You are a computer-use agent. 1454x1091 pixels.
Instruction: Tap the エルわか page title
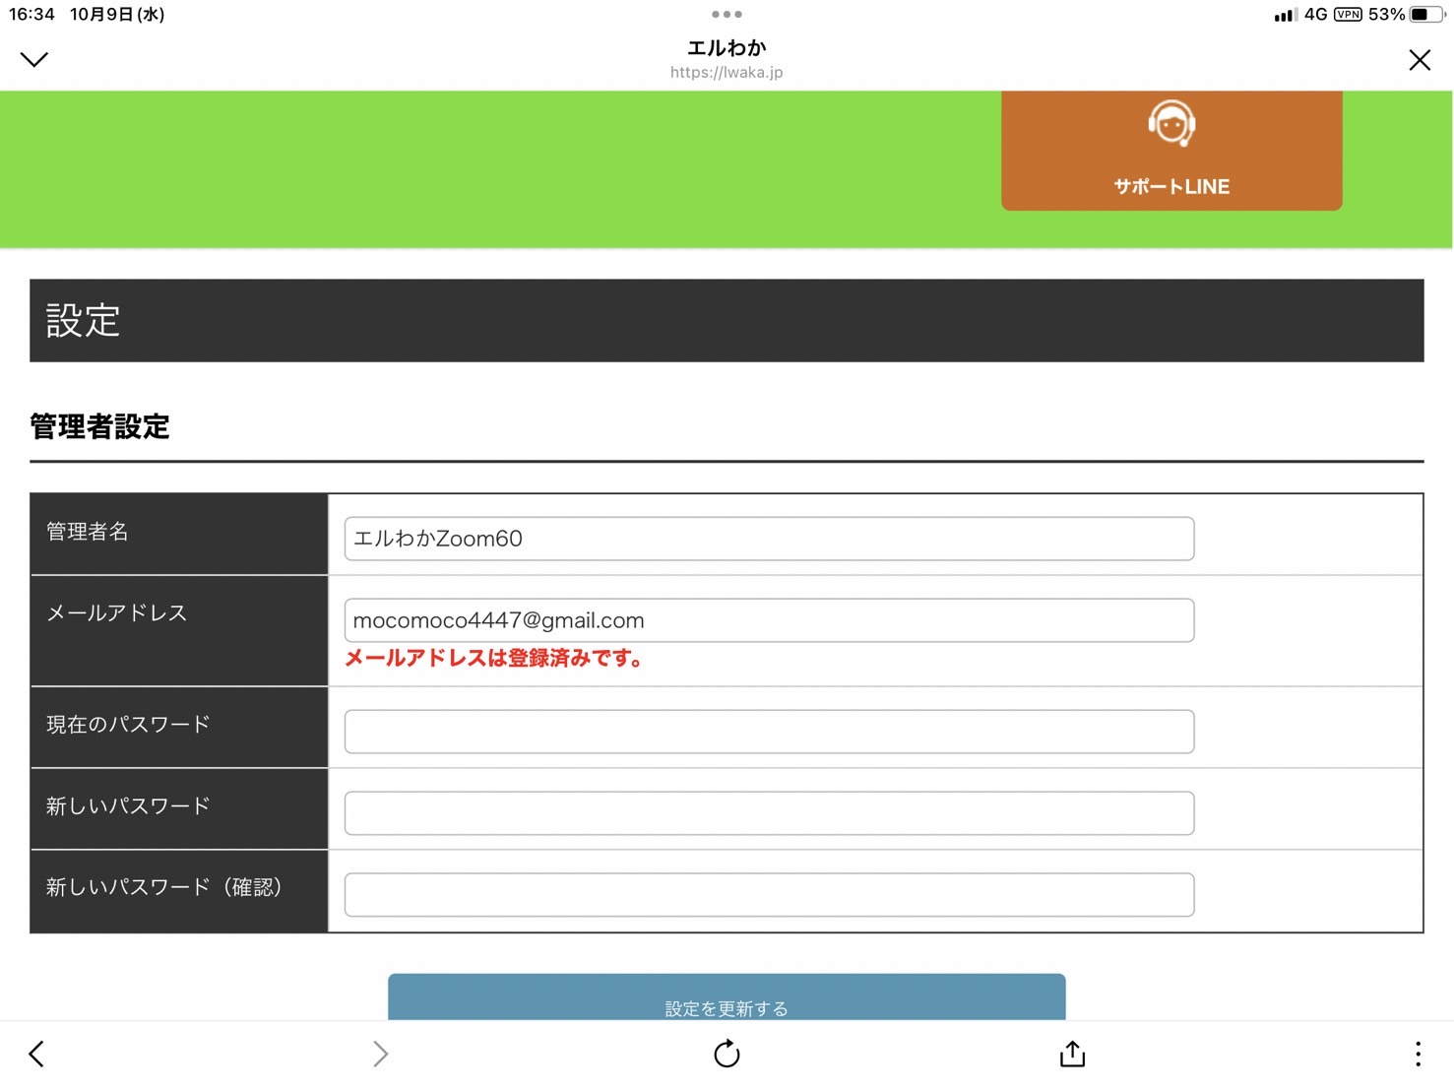(x=727, y=48)
